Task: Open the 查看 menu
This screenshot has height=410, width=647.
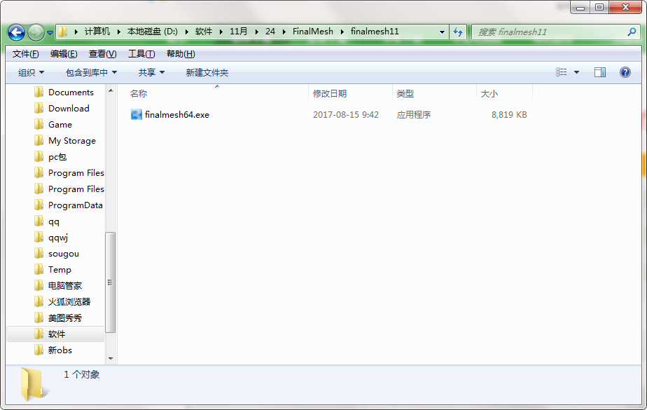Action: coord(100,53)
